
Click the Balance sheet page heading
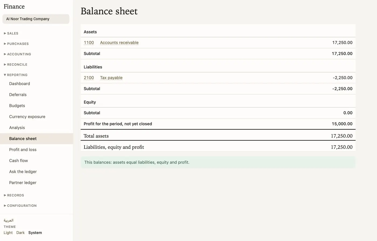coord(109,11)
